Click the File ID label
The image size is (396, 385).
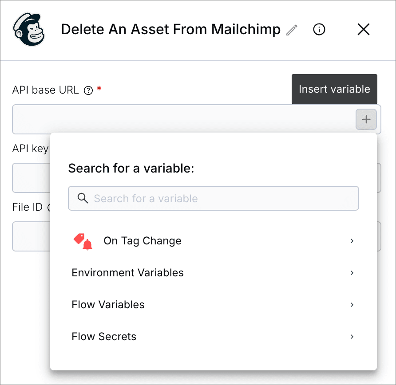28,207
